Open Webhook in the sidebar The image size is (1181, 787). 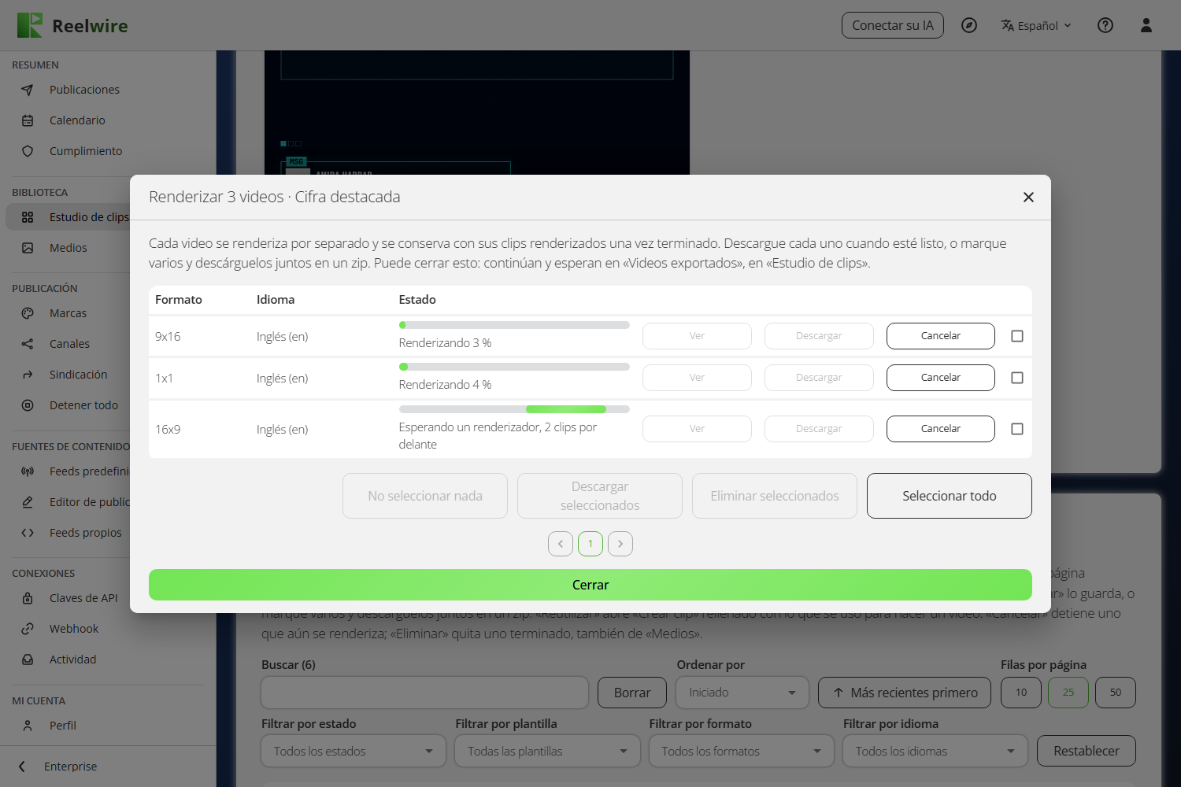[x=74, y=629]
